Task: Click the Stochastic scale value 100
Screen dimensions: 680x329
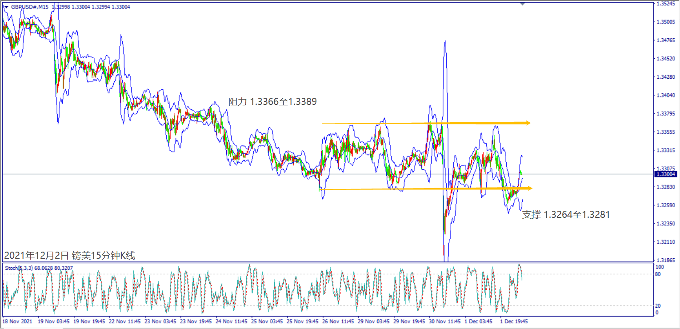Action: tap(660, 267)
